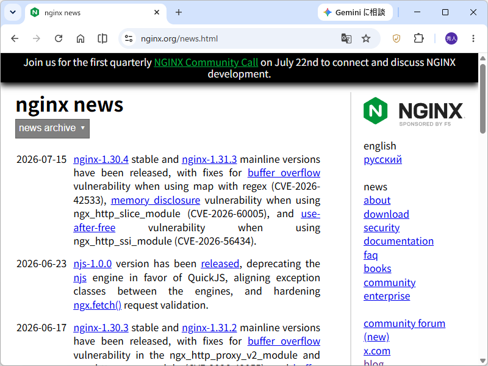Open the x.com sidebar link
Screen dimensions: 488x366
pos(377,351)
